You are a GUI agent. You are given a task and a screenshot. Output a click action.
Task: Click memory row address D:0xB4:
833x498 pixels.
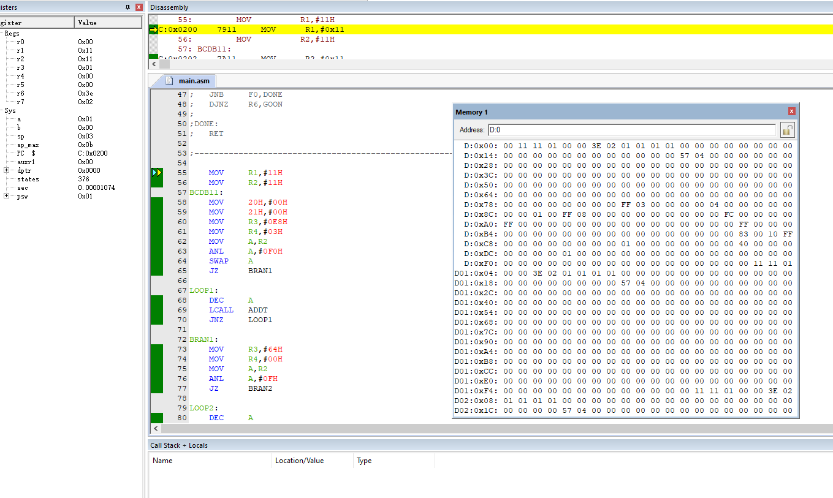coord(481,234)
